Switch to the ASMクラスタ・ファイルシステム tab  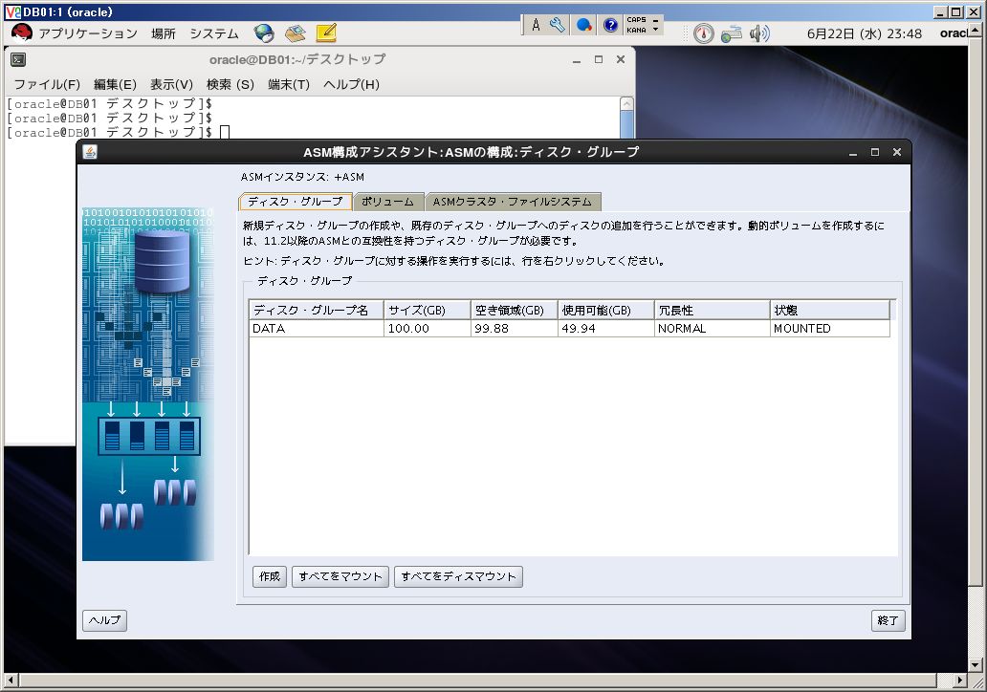coord(513,202)
